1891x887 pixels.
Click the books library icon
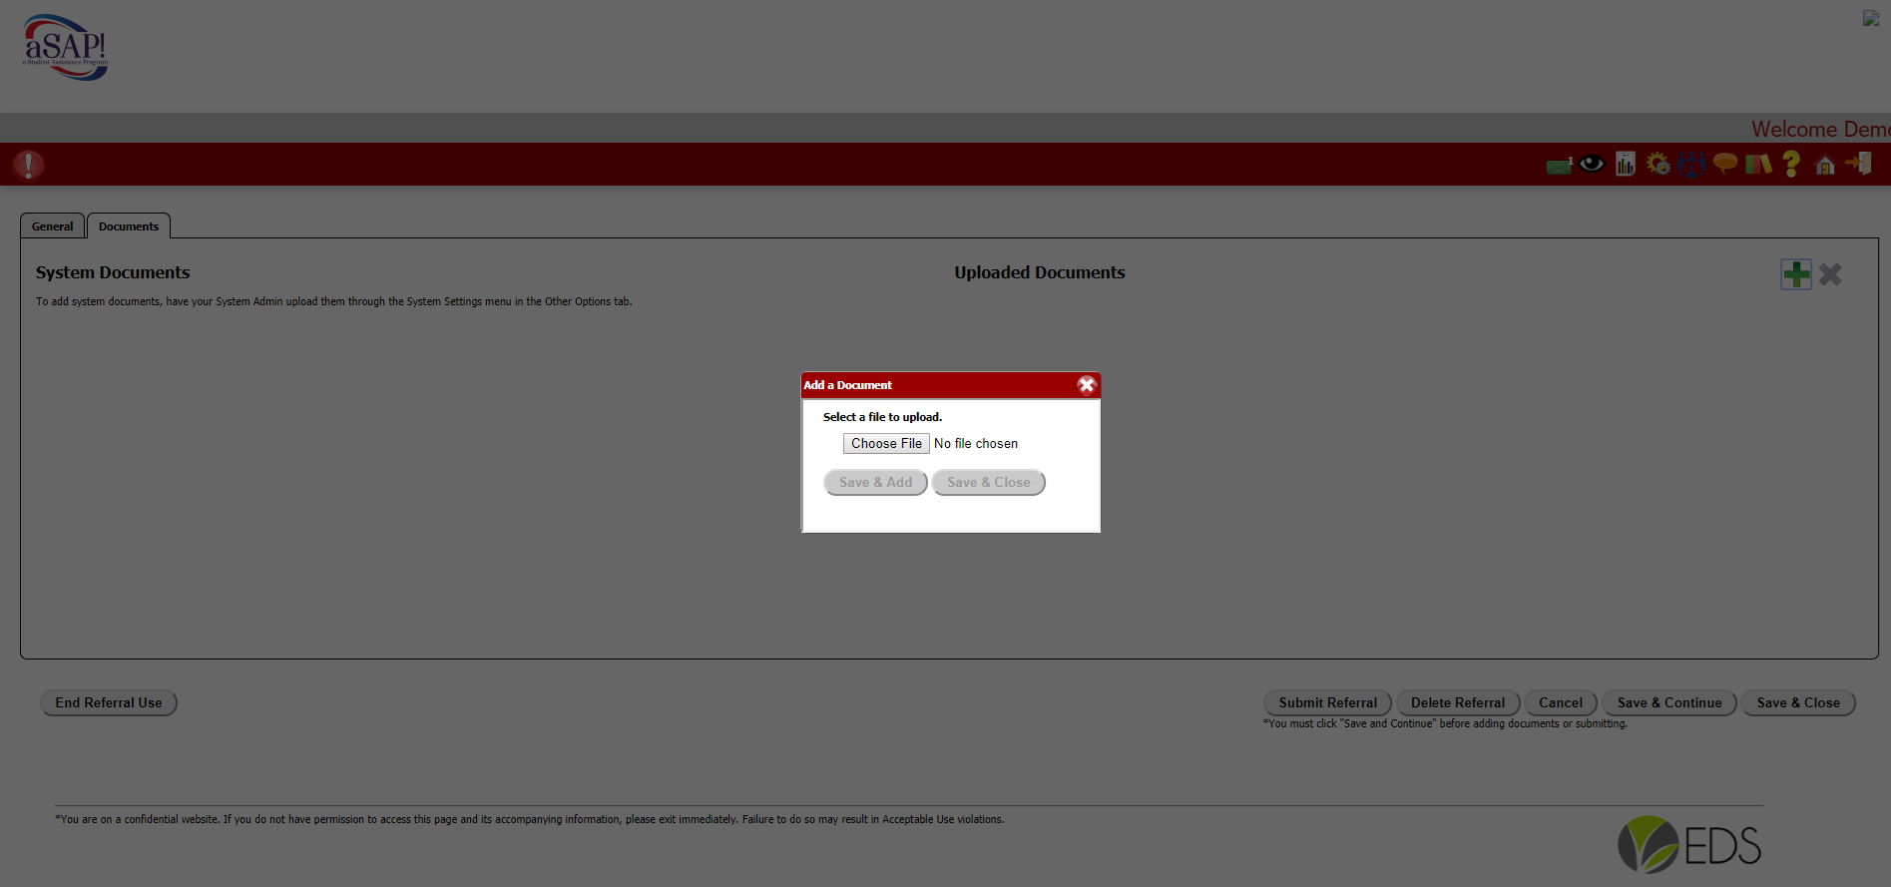[1758, 164]
